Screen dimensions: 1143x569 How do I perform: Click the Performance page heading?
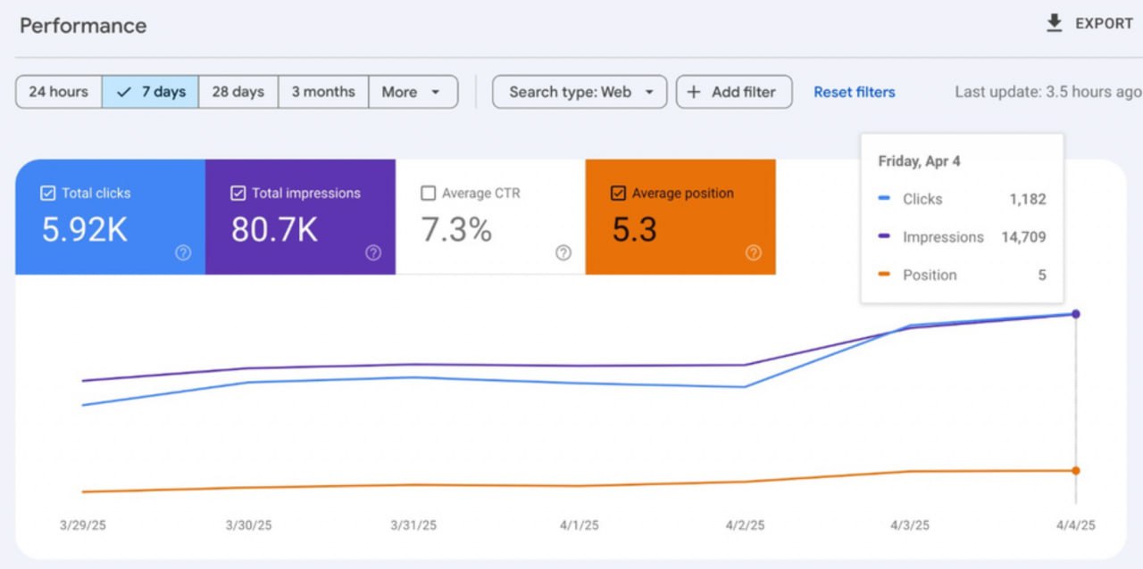click(83, 26)
